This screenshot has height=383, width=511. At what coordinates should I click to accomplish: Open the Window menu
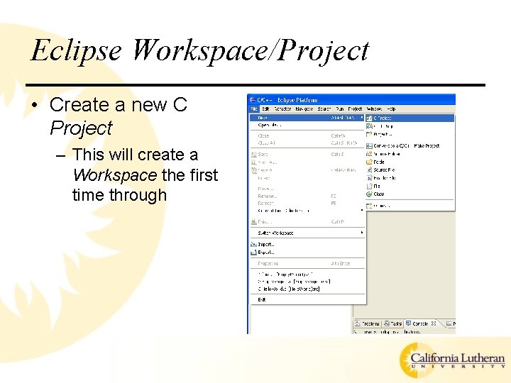coord(374,109)
